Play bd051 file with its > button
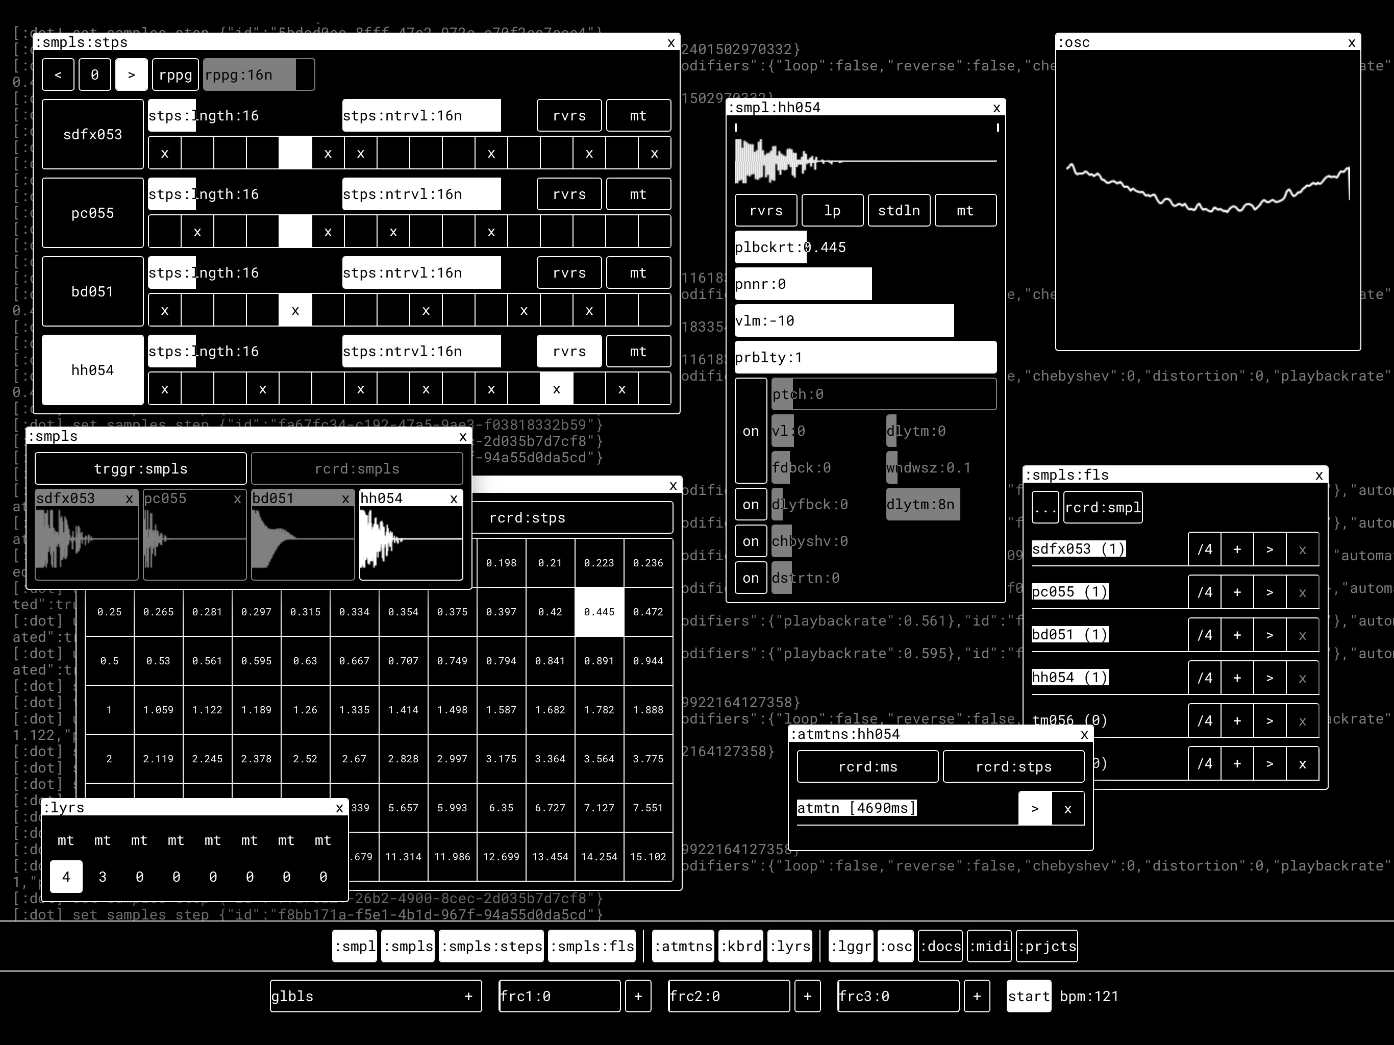1394x1045 pixels. [x=1270, y=635]
